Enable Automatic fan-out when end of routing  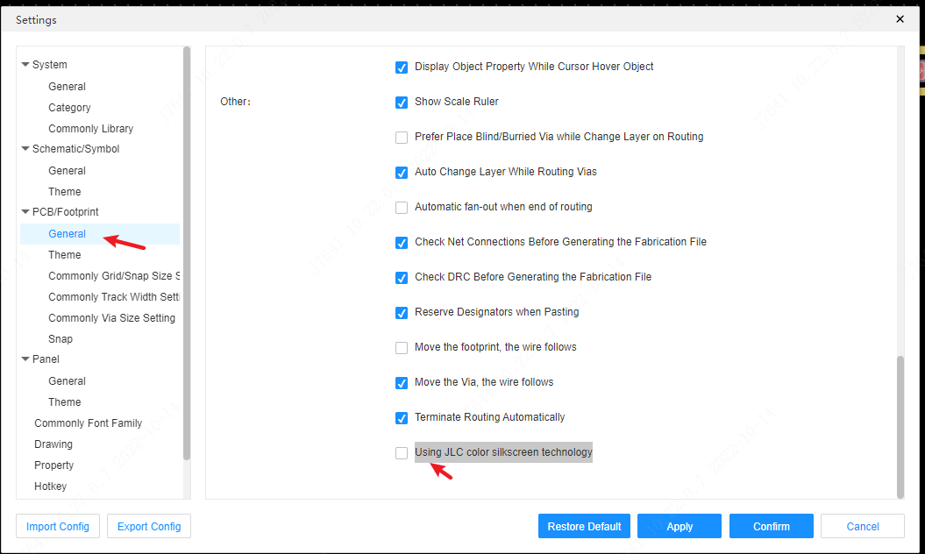point(402,208)
